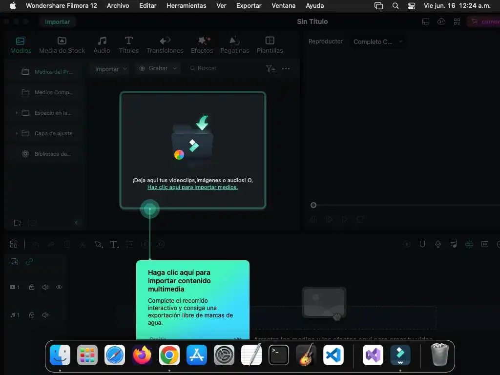Mute audio track 1 speaker

tap(45, 315)
